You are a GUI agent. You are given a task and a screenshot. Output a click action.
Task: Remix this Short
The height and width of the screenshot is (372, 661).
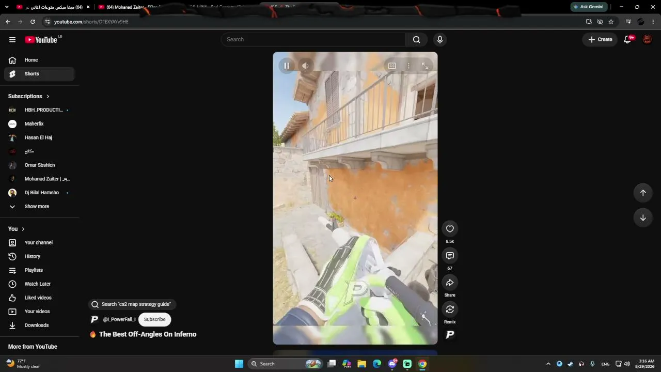click(x=450, y=309)
